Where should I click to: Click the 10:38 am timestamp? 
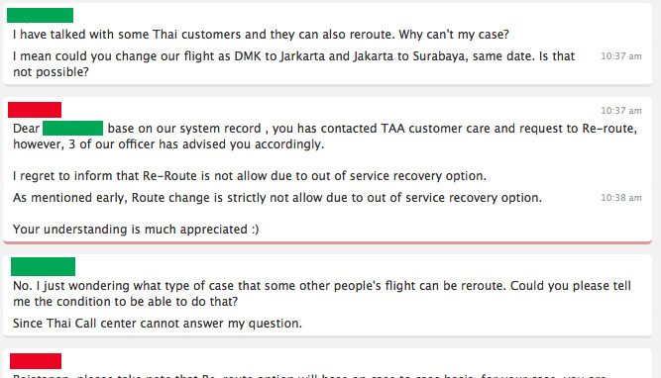[x=621, y=198]
